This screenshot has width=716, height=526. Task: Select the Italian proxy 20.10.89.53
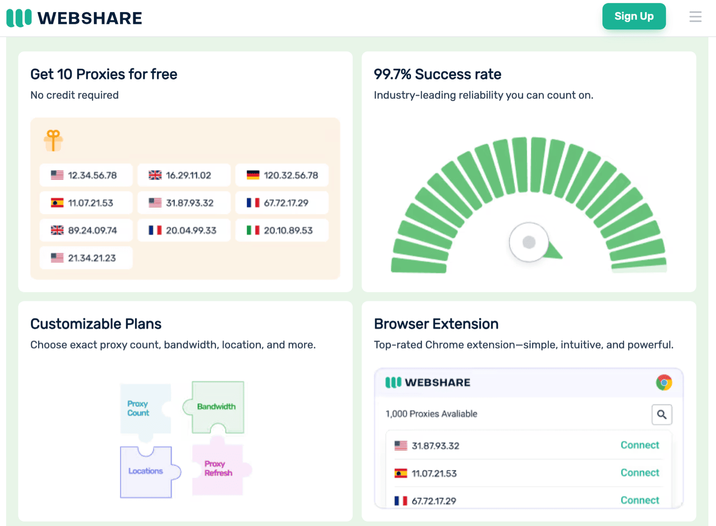click(x=282, y=230)
